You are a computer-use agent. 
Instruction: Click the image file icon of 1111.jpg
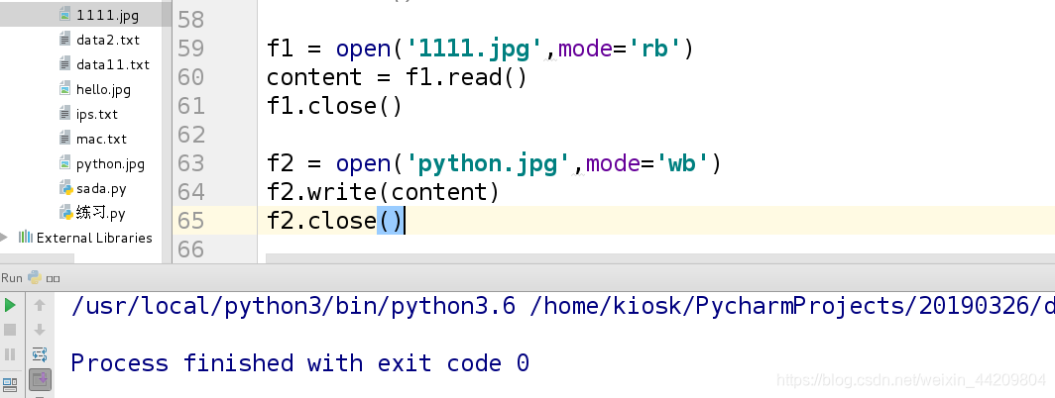coord(64,14)
